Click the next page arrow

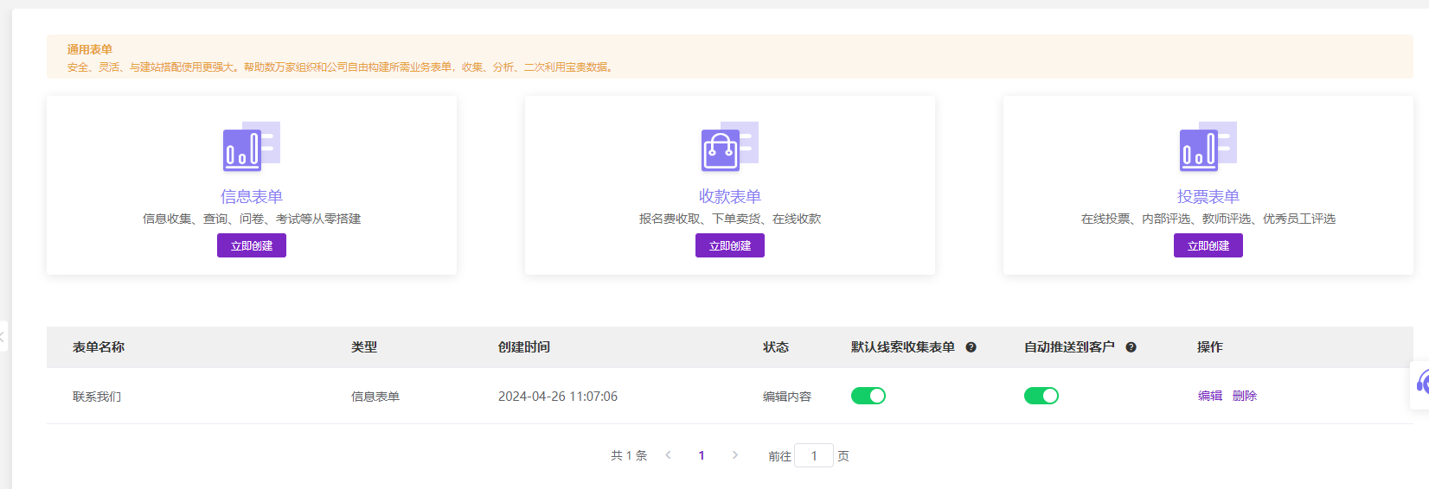pos(735,455)
